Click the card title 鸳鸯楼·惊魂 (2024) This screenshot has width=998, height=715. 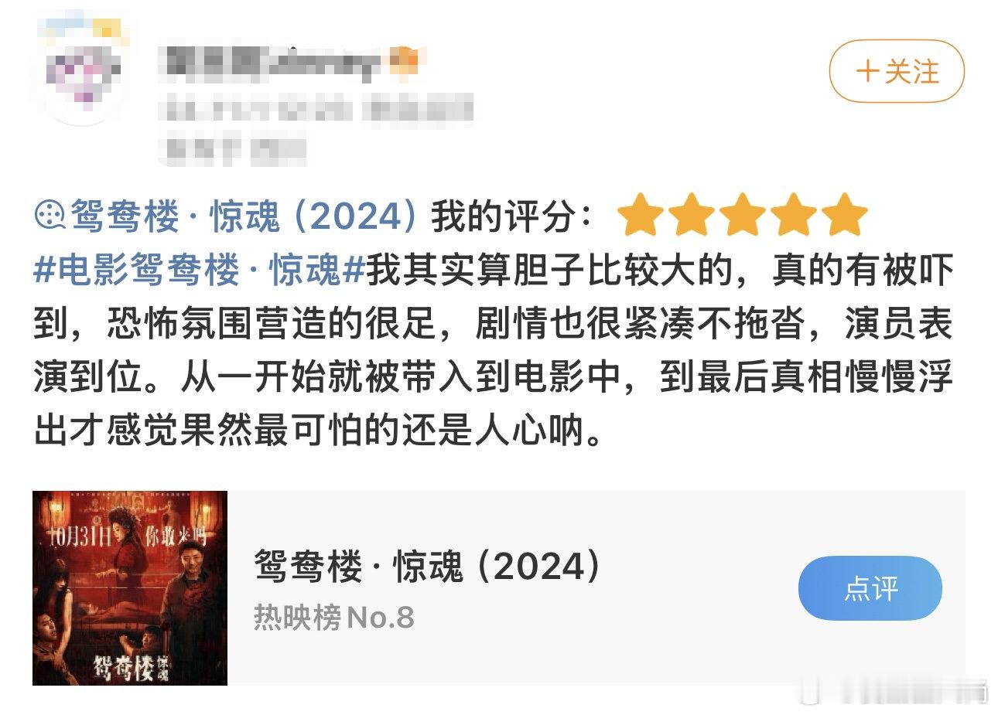pos(428,567)
